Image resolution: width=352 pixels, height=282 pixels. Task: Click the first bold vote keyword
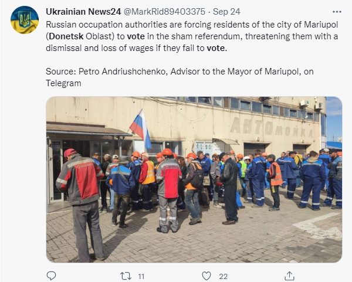coord(136,36)
